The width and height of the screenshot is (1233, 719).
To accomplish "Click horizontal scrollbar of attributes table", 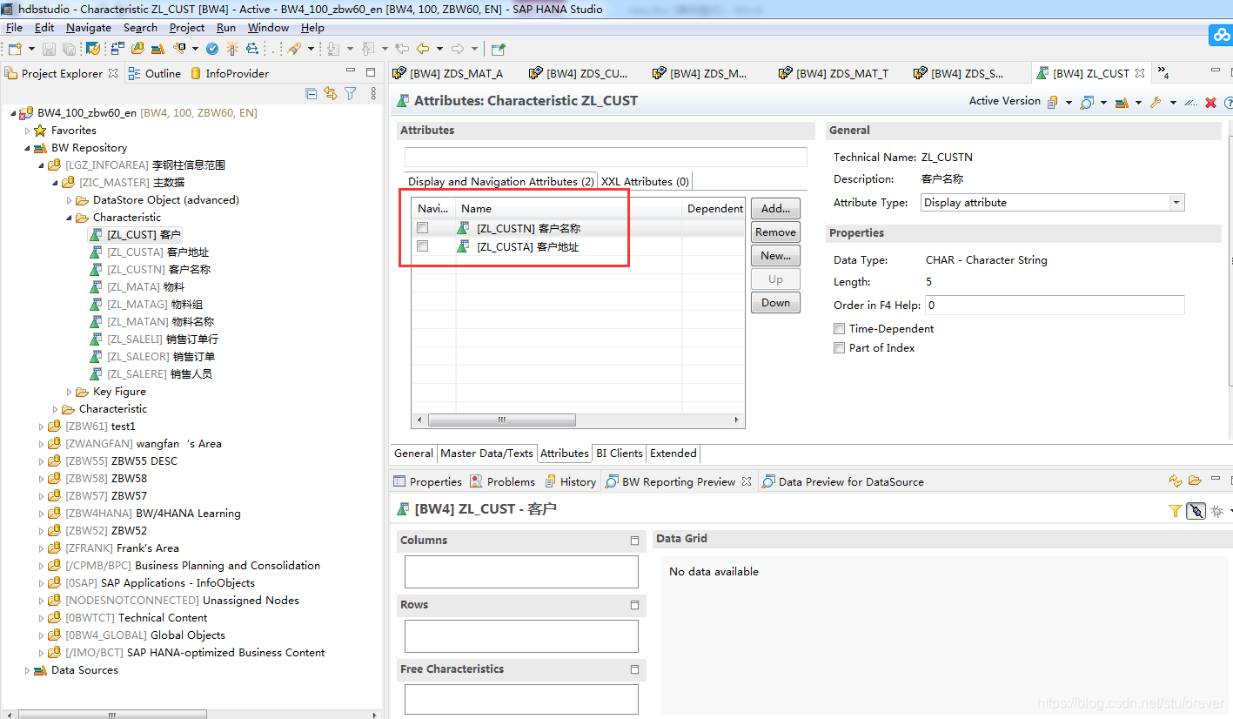I will (501, 420).
